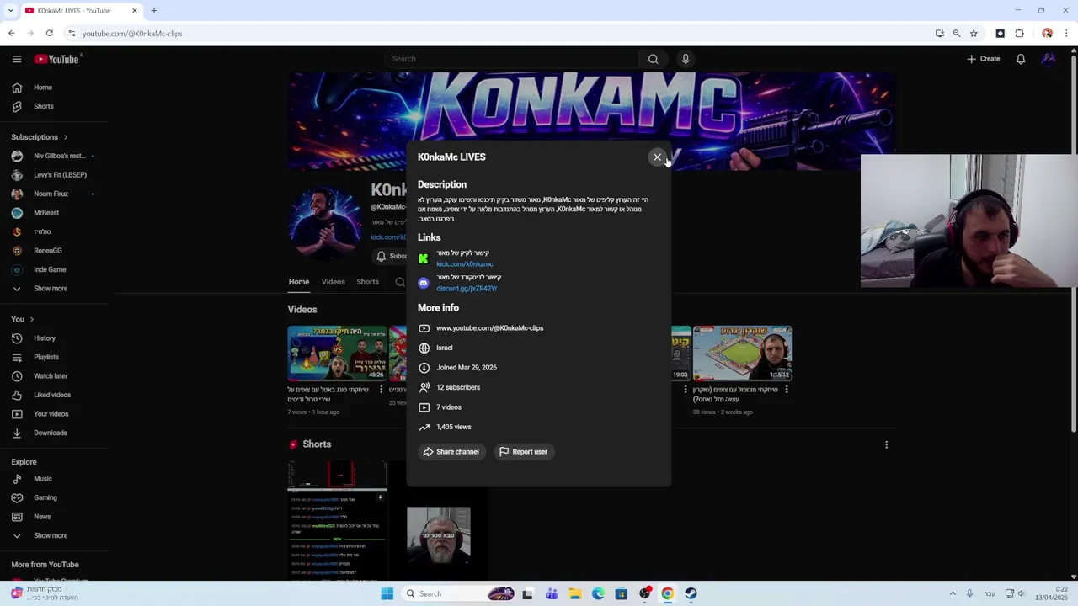The width and height of the screenshot is (1078, 606).
Task: Focus the YouTube search box
Action: coord(510,59)
